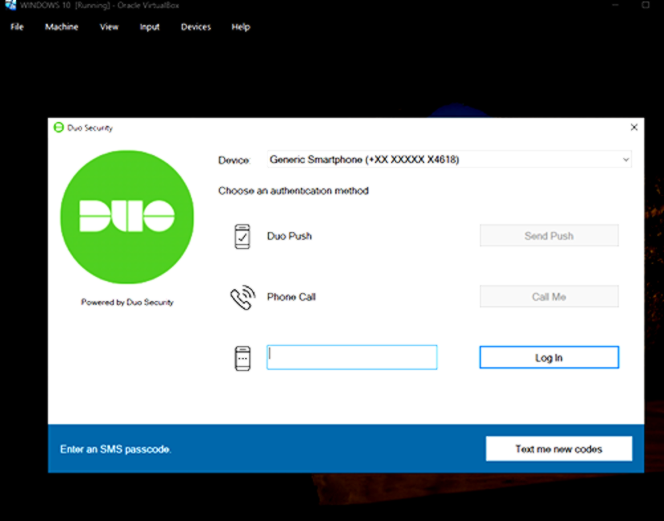This screenshot has height=521, width=664.
Task: Expand the Device dropdown arrow
Action: [626, 160]
